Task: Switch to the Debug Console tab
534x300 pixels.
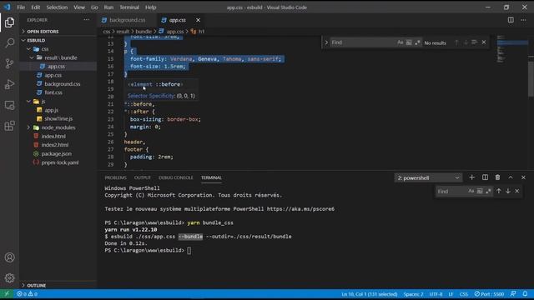Action: 176,177
